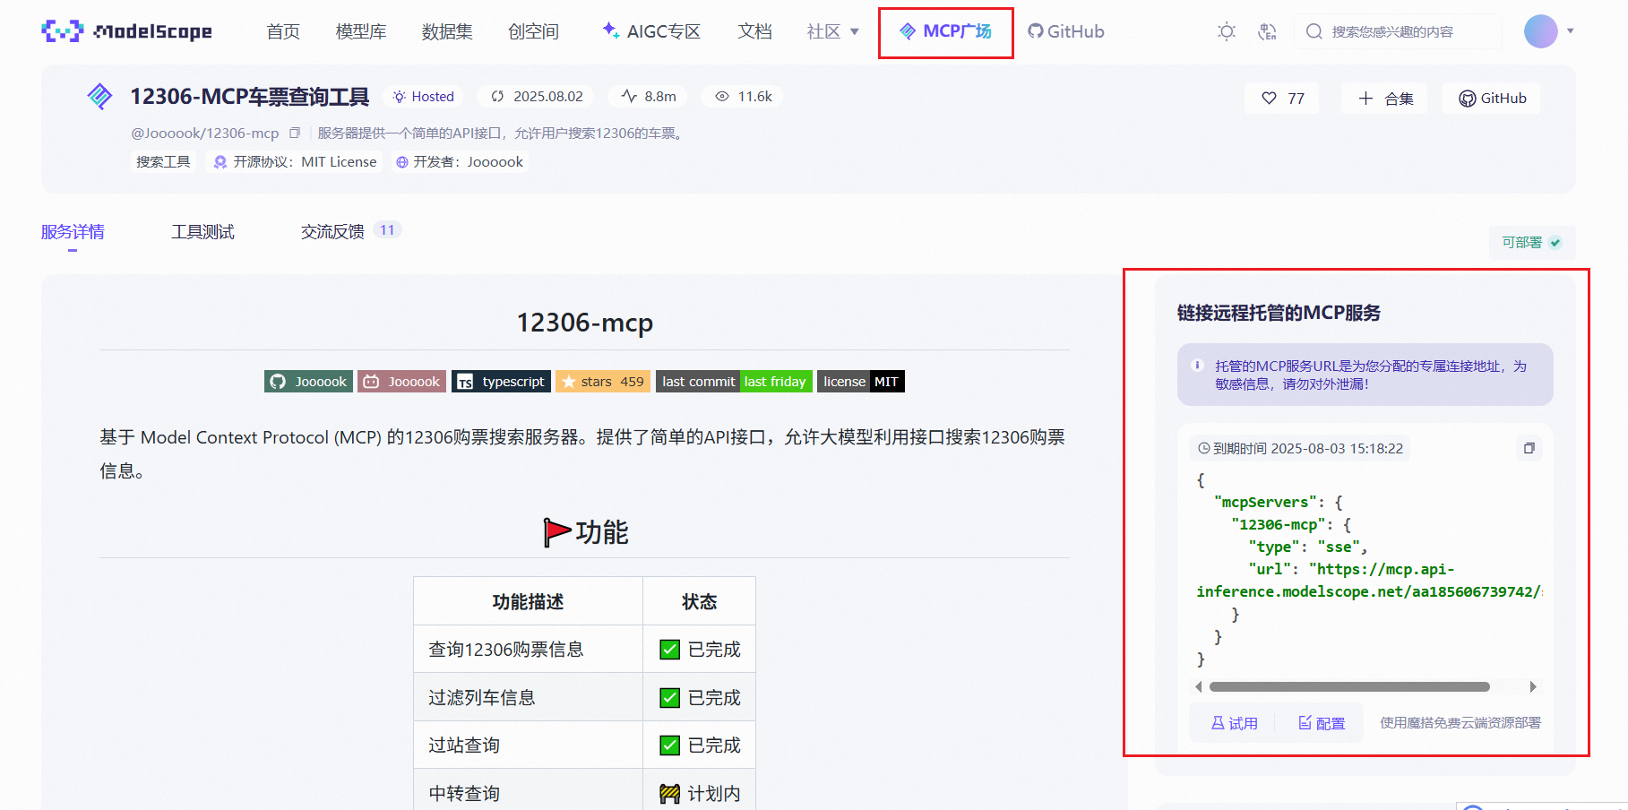Viewport: 1628px width, 810px height.
Task: Click the 使用魔搭免费云端资源部署 text
Action: point(1460,723)
